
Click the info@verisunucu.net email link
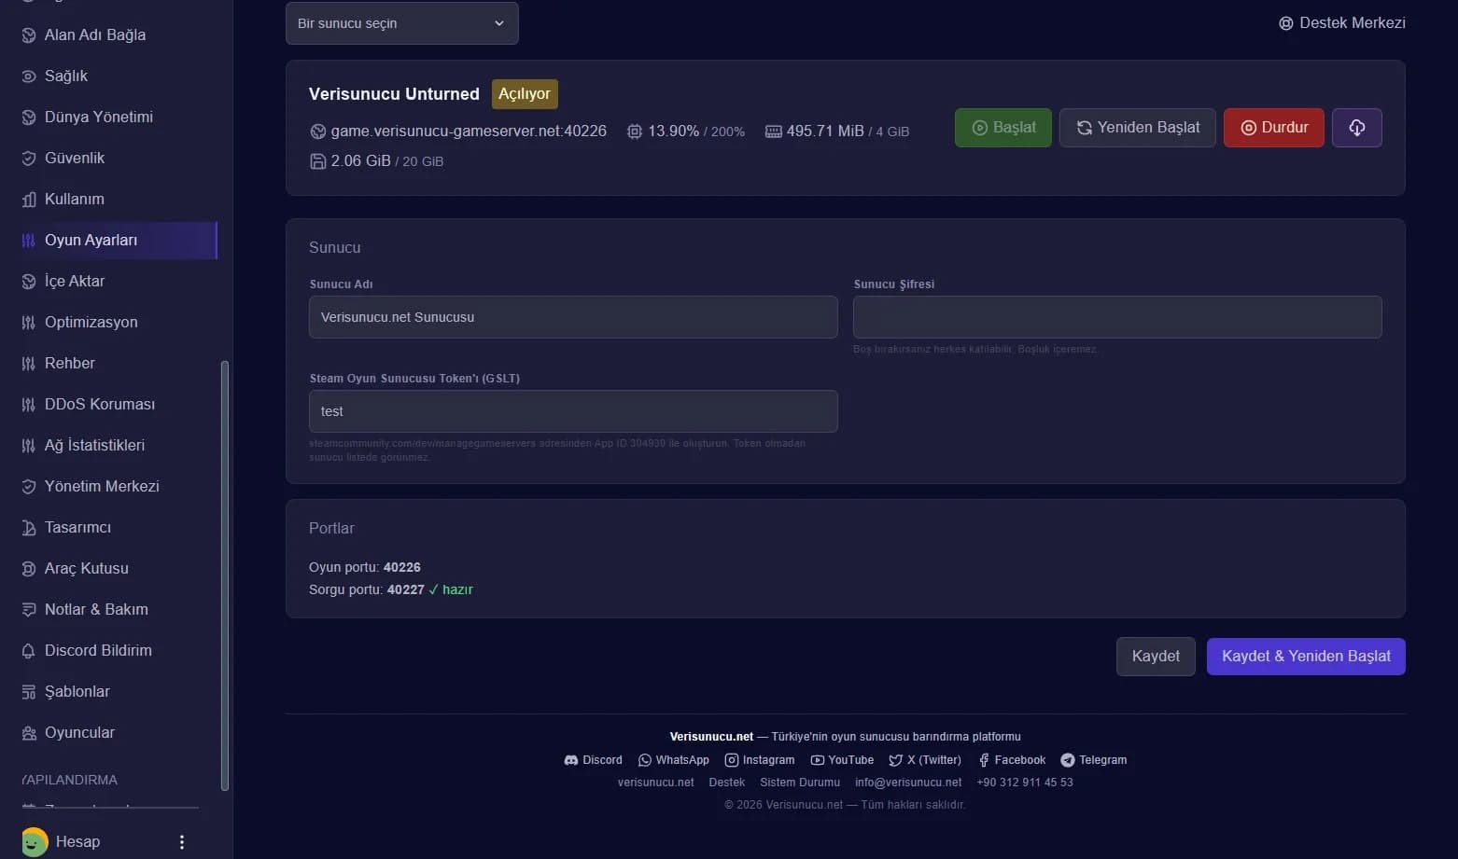click(908, 783)
